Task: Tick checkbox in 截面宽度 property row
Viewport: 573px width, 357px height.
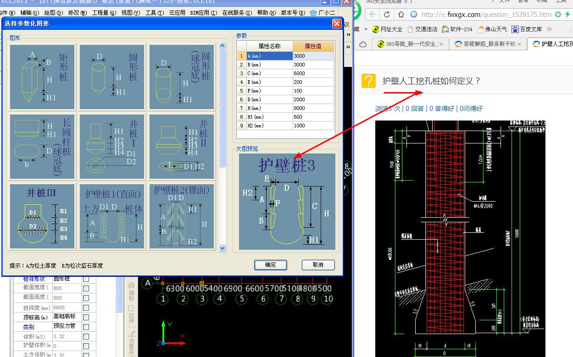Action: coord(86,288)
